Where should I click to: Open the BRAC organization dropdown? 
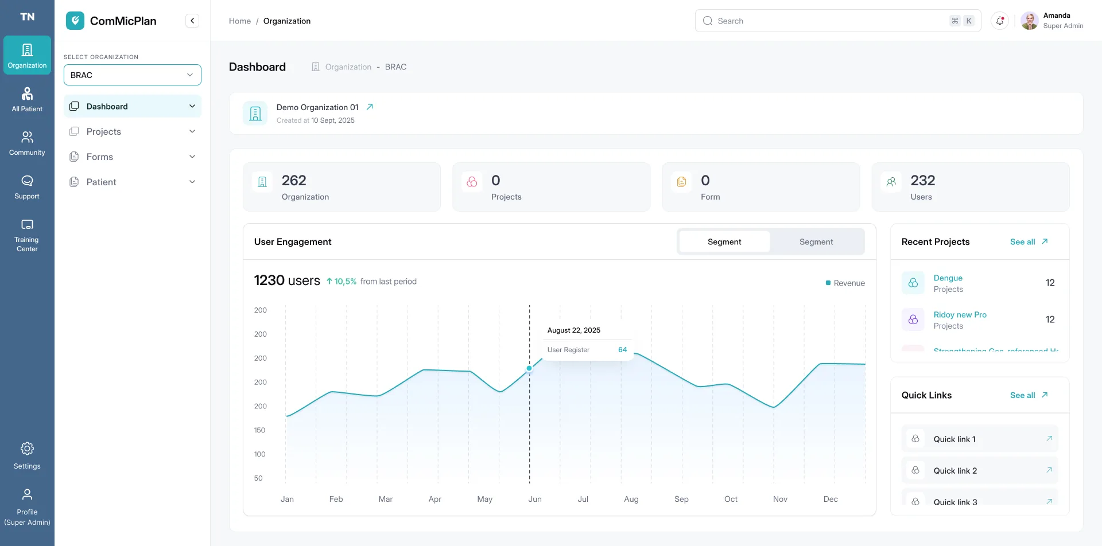click(133, 75)
